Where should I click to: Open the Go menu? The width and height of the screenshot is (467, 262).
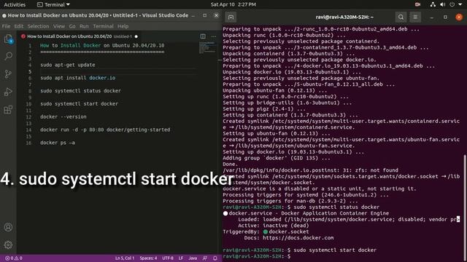(72, 26)
